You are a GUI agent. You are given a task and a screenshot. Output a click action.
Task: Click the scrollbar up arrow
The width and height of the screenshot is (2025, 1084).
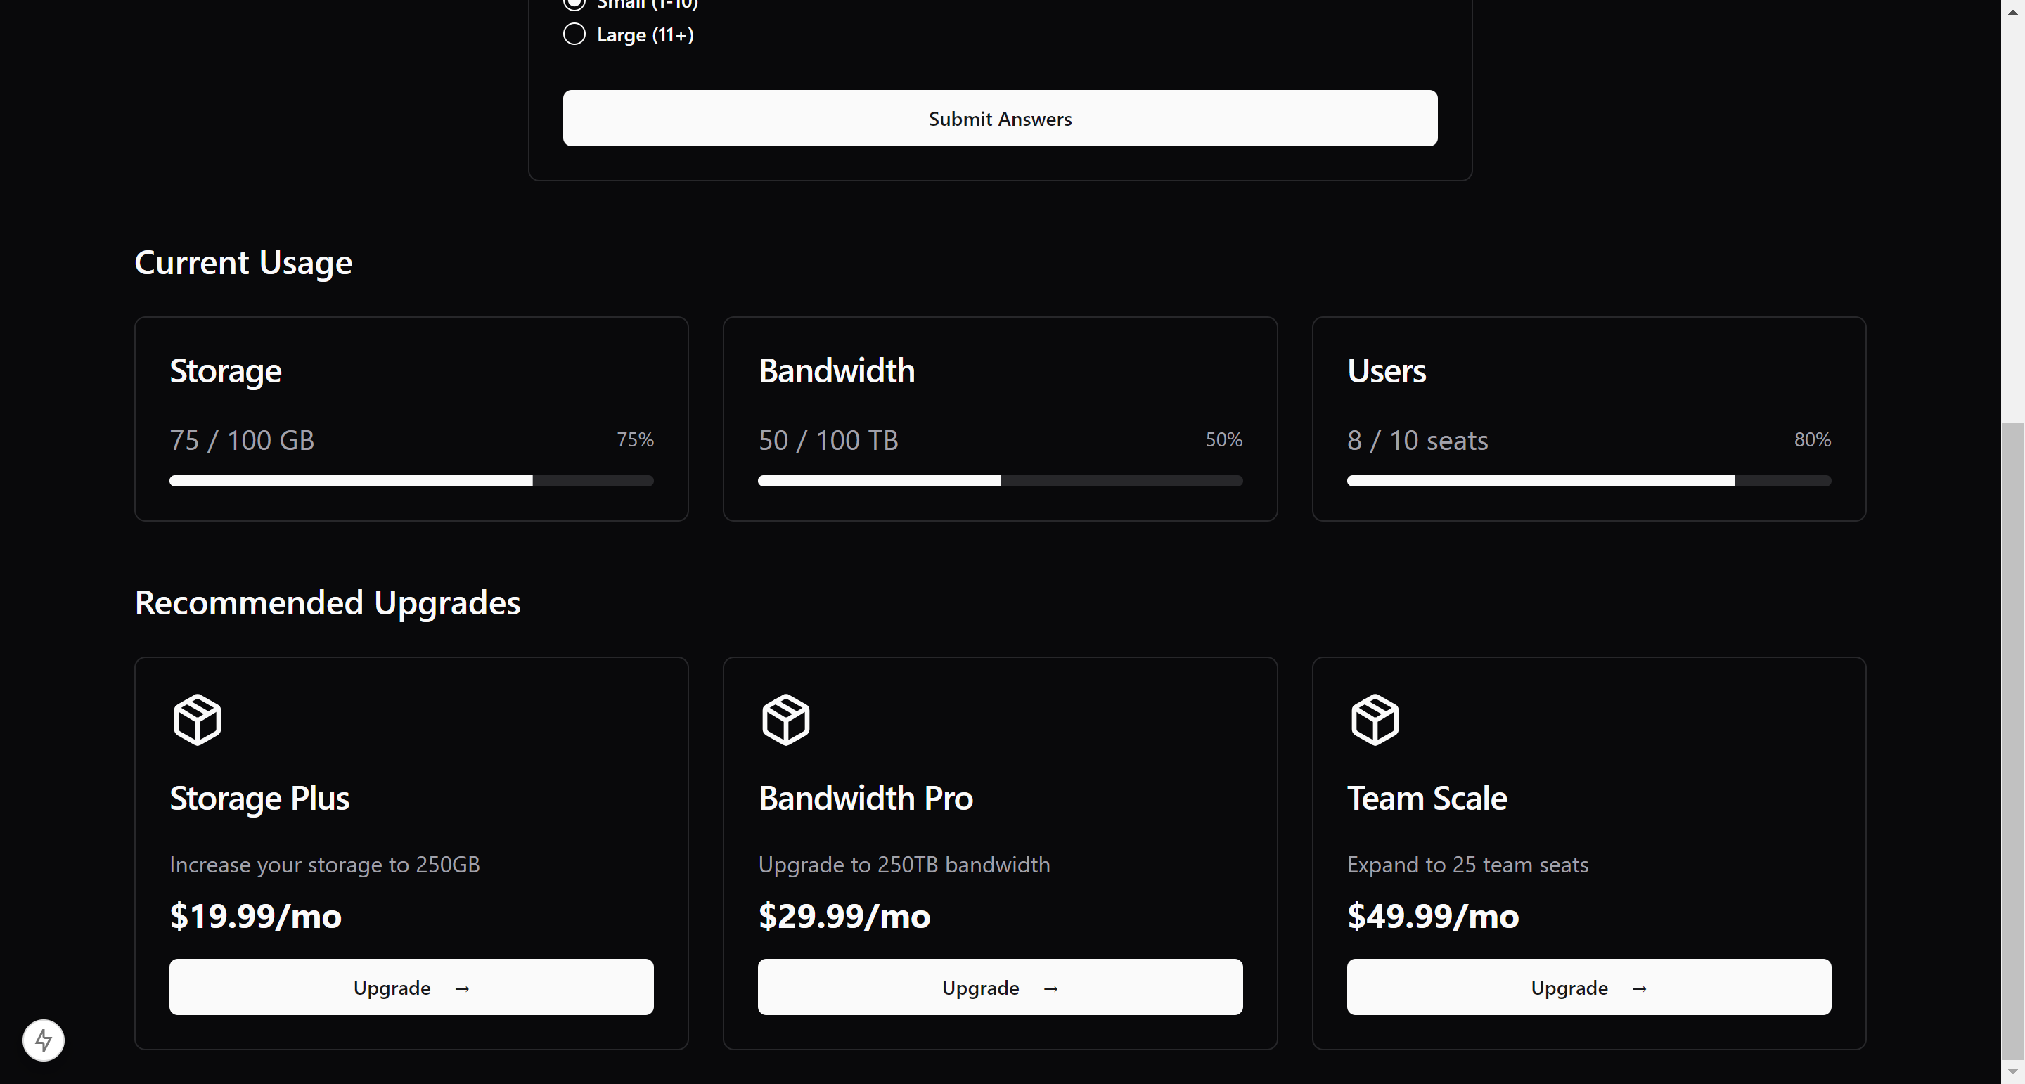point(2012,11)
